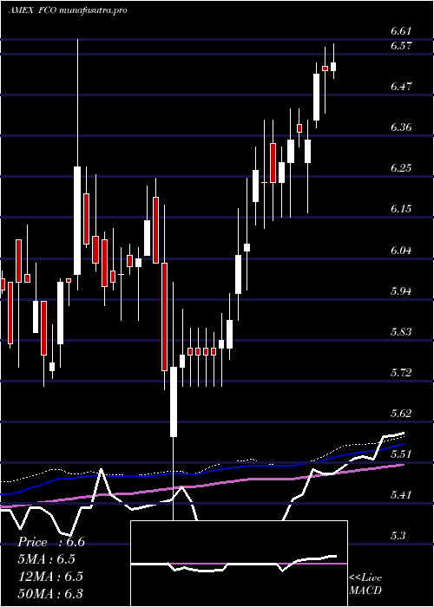This screenshot has width=434, height=607.
Task: Click the 6.47 price axis label
Action: [401, 87]
